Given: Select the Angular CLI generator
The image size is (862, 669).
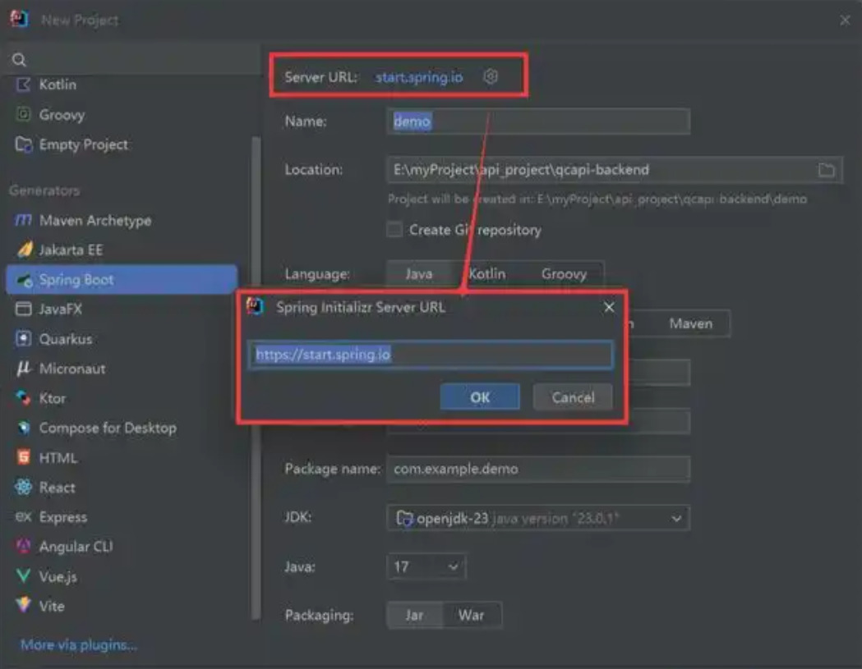Looking at the screenshot, I should coord(122,546).
